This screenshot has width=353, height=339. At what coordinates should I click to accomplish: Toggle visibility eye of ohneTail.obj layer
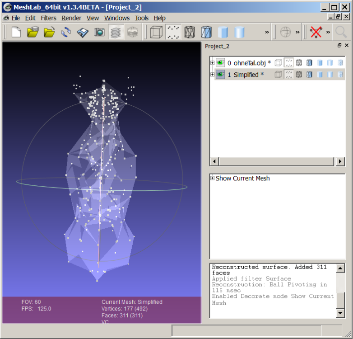[x=220, y=62]
